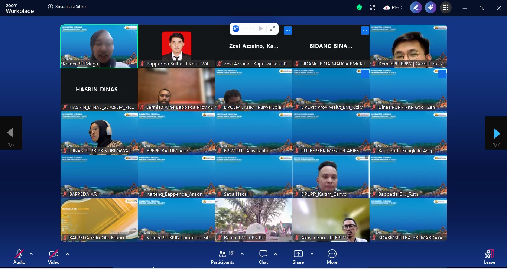This screenshot has width=507, height=269.
Task: Click the meeting info icon beside Sosialisasi SiPro
Action: point(51,7)
